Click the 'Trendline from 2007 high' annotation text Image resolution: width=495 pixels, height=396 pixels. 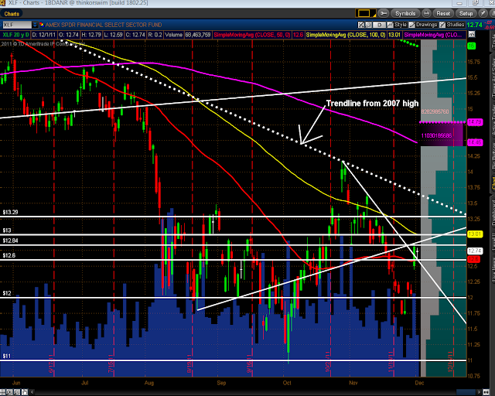coord(372,104)
